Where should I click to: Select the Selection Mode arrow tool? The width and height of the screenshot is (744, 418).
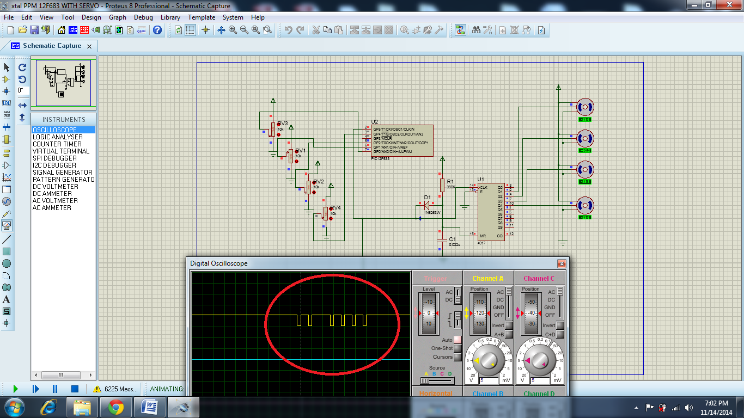point(7,67)
